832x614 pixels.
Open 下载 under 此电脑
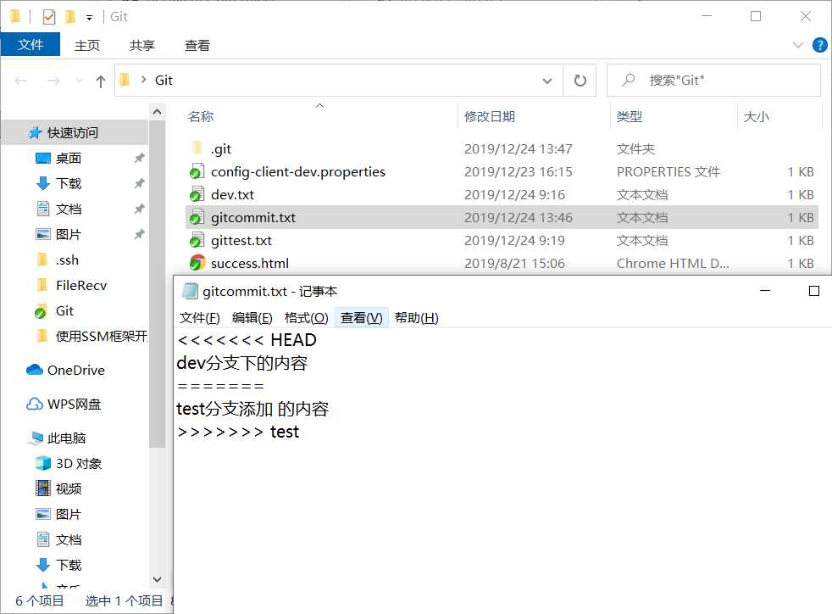point(69,565)
